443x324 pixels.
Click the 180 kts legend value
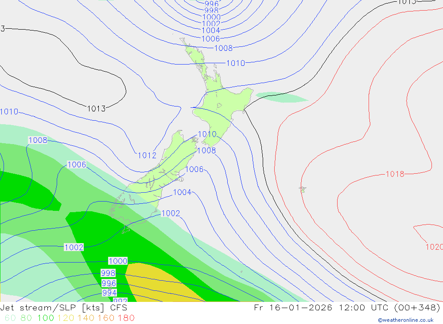pyautogui.click(x=126, y=318)
